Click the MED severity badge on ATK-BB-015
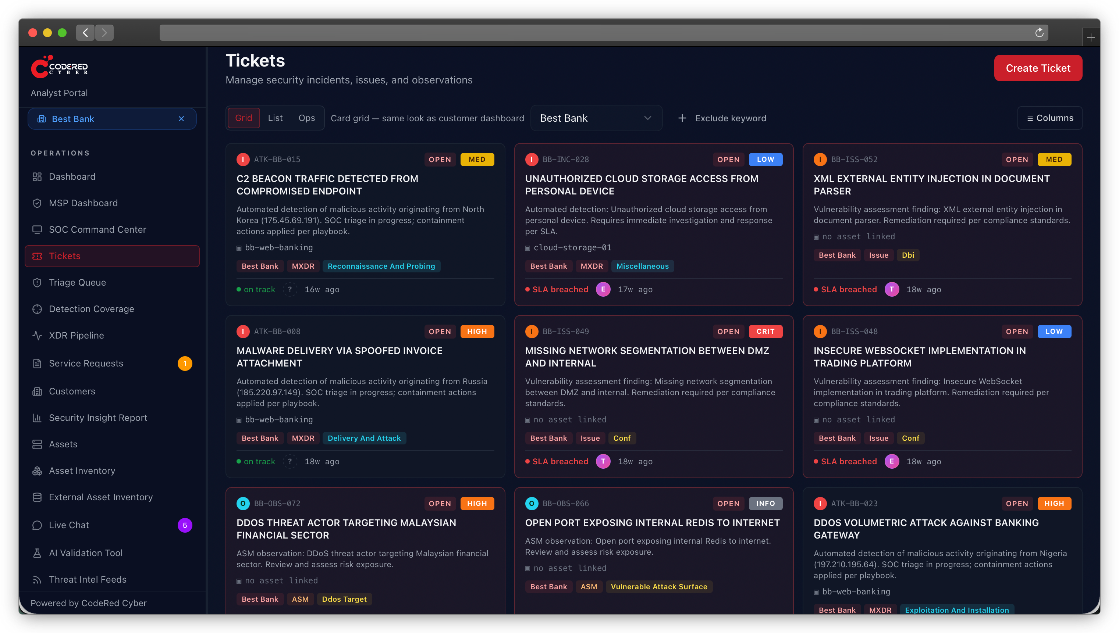The image size is (1119, 633). 477,160
